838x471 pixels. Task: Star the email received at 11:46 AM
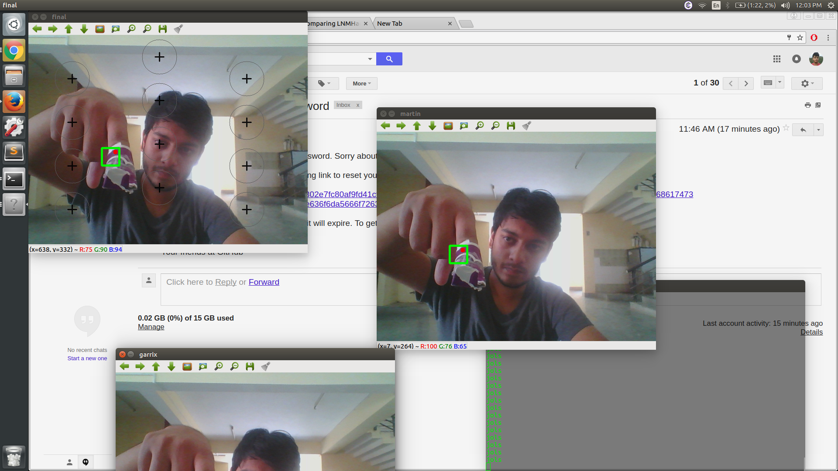[x=786, y=128]
